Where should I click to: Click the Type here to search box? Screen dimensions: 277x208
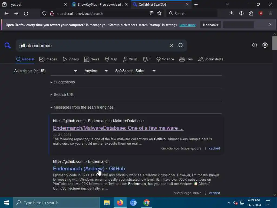click(x=56, y=203)
